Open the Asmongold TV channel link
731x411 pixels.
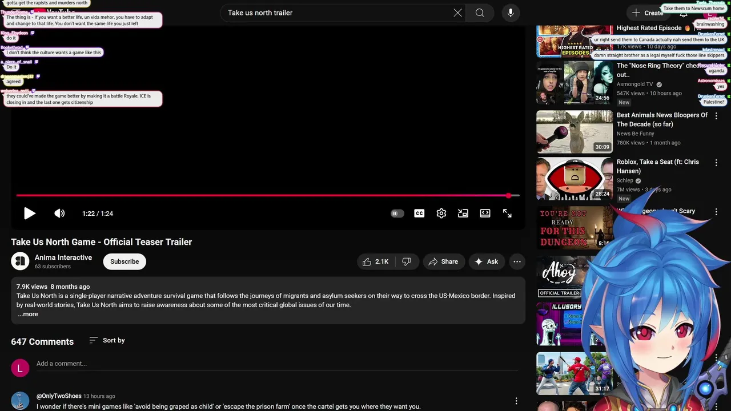(634, 84)
